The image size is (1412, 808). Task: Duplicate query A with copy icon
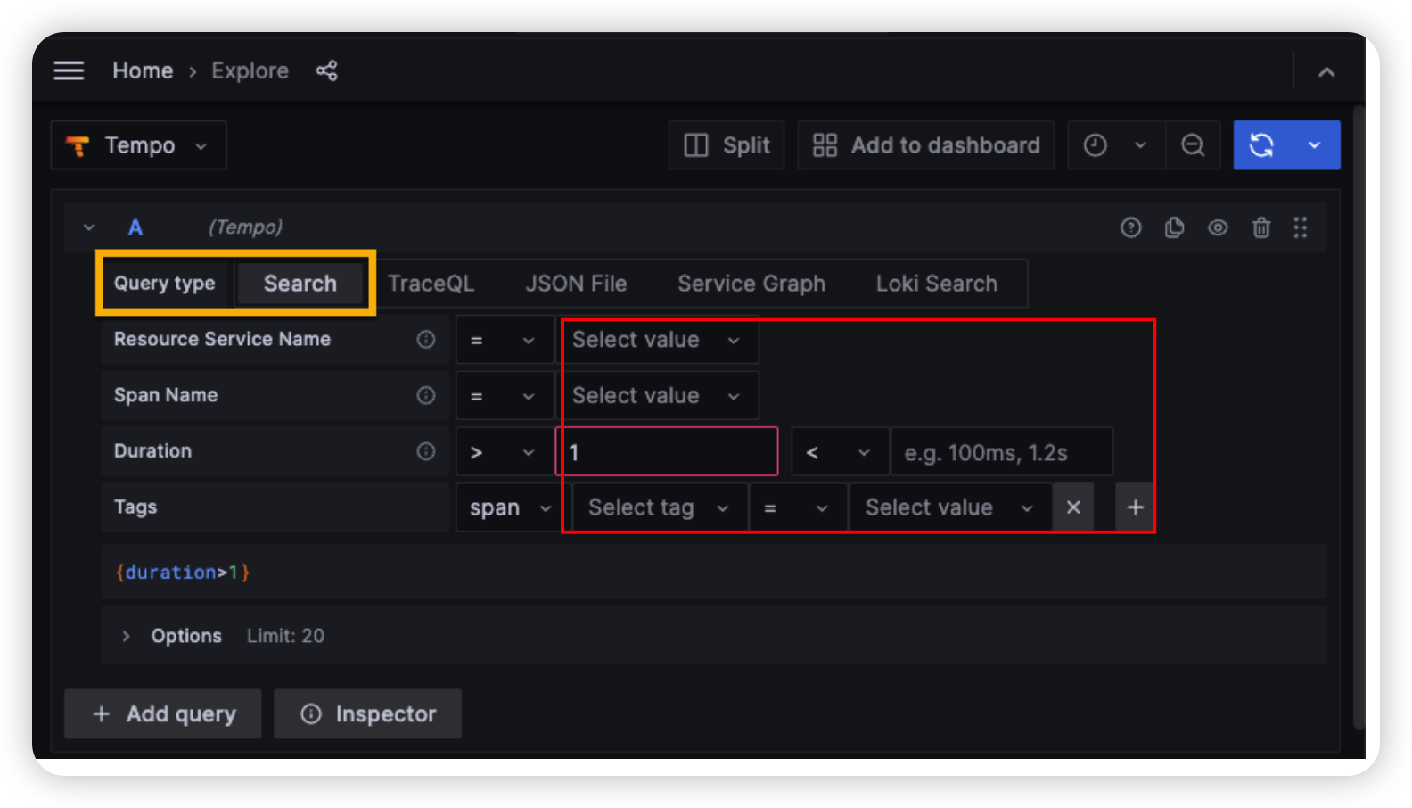1175,228
